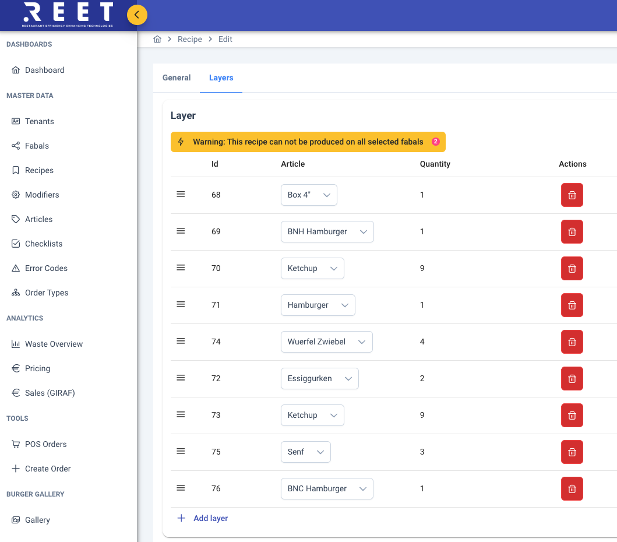Image resolution: width=617 pixels, height=542 pixels.
Task: Select the Layers tab
Action: (221, 78)
